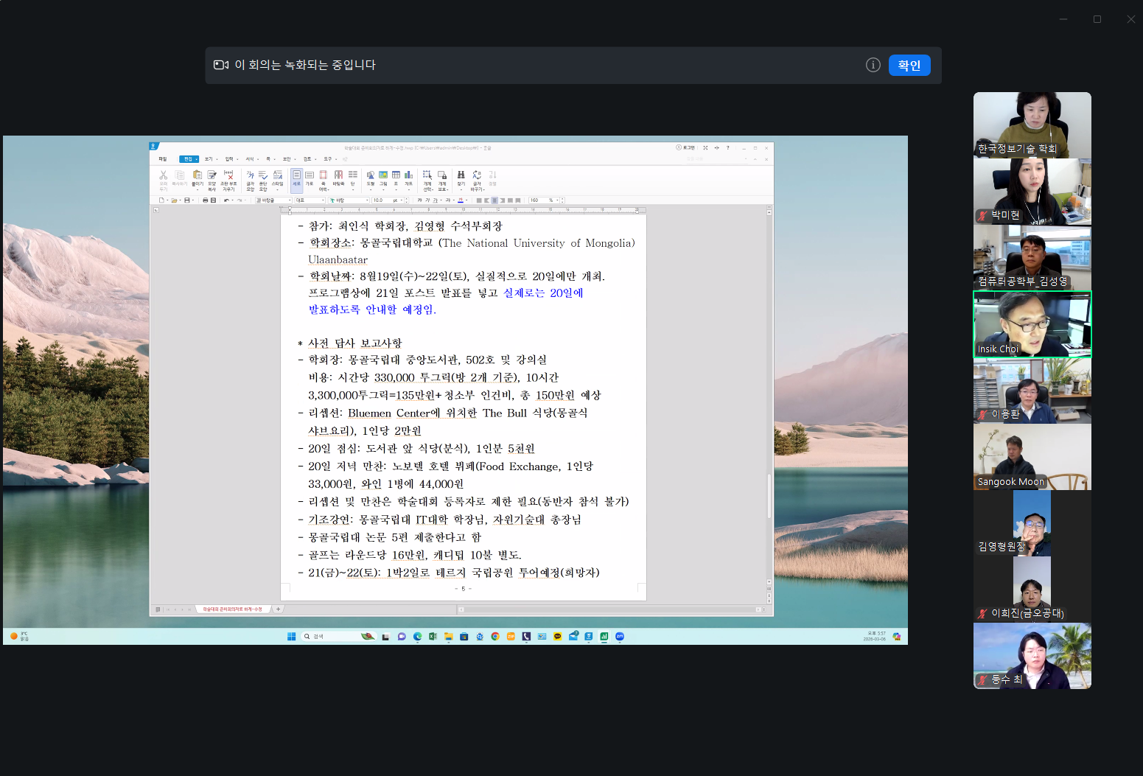The height and width of the screenshot is (776, 1143).
Task: Open the 파일 menu
Action: [163, 159]
